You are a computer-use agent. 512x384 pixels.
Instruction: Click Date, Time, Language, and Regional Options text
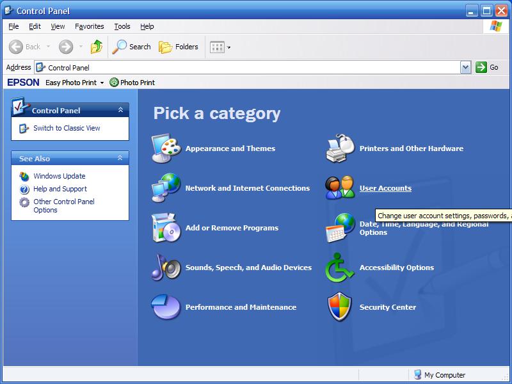tap(424, 228)
